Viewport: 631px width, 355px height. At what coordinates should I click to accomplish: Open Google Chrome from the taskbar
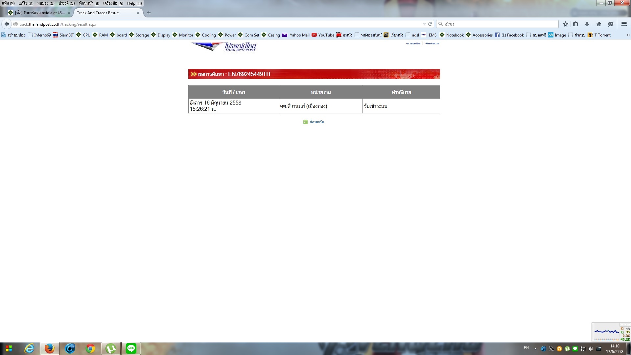[90, 348]
